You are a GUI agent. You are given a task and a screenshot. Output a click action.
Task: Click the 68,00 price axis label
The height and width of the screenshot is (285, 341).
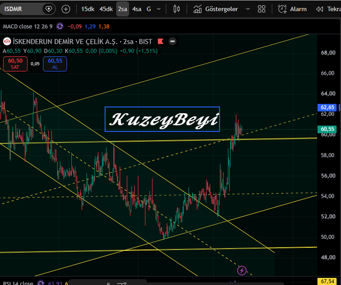pos(328,53)
